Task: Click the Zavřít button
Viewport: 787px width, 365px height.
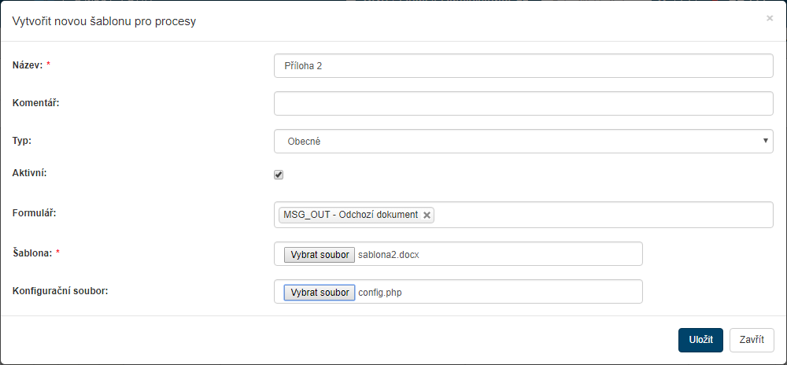Action: [752, 340]
